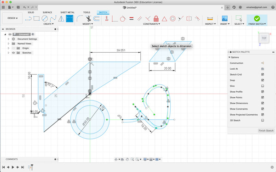Image resolution: width=276 pixels, height=172 pixels.
Task: Click the Insert image icon
Action: pyautogui.click(x=224, y=18)
